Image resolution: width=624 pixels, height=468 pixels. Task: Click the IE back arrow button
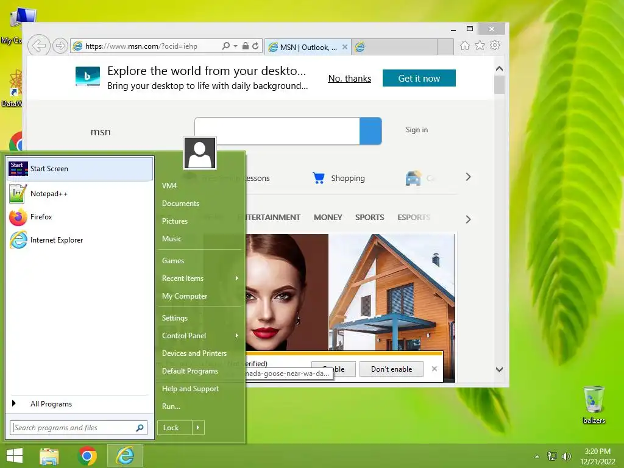coord(39,46)
